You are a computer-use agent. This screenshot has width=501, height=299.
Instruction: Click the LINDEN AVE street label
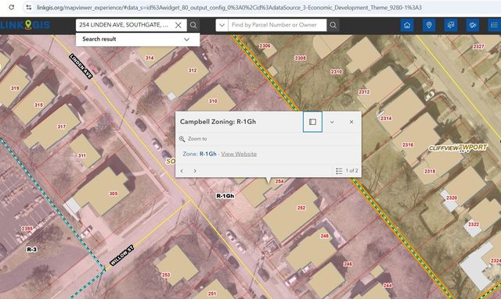(x=81, y=66)
